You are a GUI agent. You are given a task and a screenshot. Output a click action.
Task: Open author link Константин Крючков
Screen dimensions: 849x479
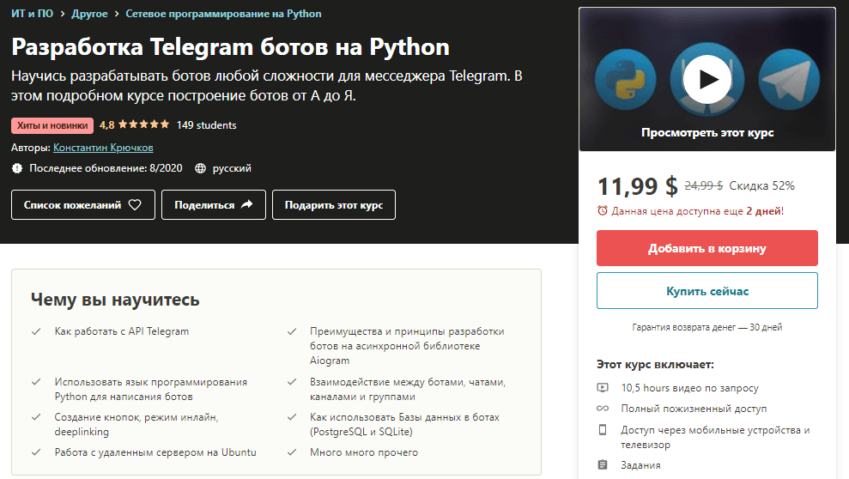(103, 147)
